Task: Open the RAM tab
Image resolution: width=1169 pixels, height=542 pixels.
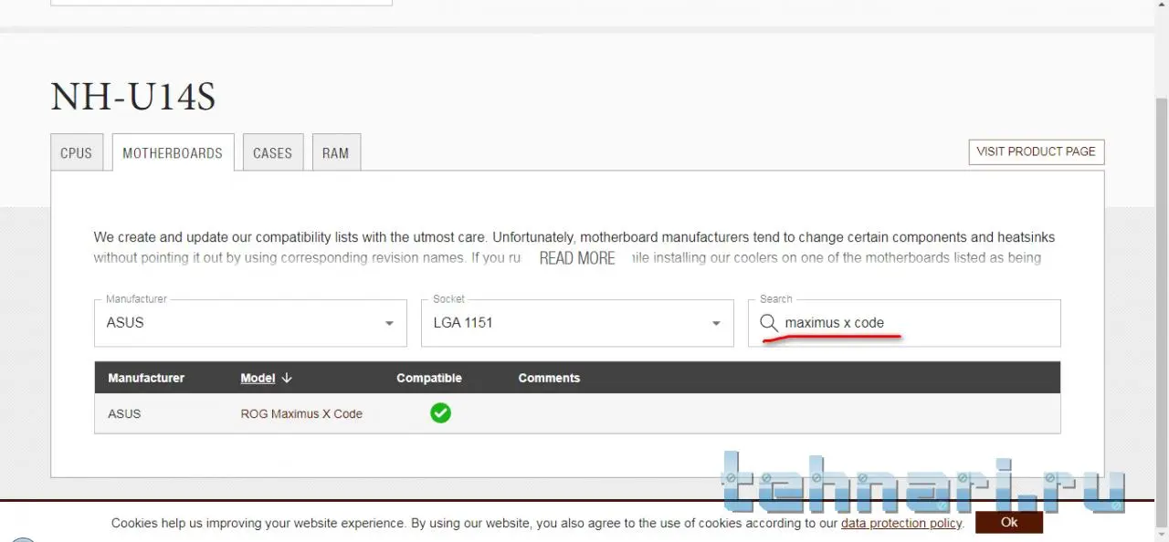Action: [x=336, y=152]
